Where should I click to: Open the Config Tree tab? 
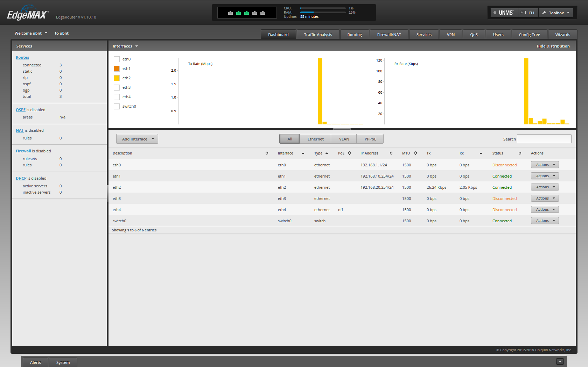[529, 35]
